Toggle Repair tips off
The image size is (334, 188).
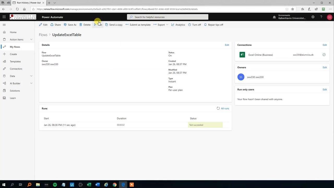213,25
